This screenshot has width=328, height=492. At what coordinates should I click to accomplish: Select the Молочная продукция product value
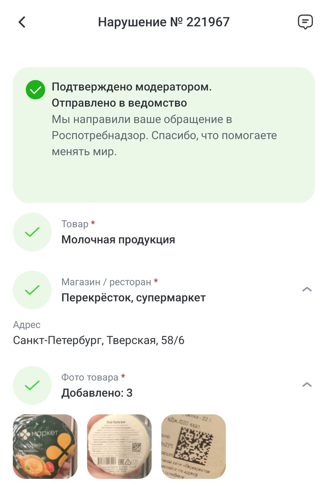point(118,240)
